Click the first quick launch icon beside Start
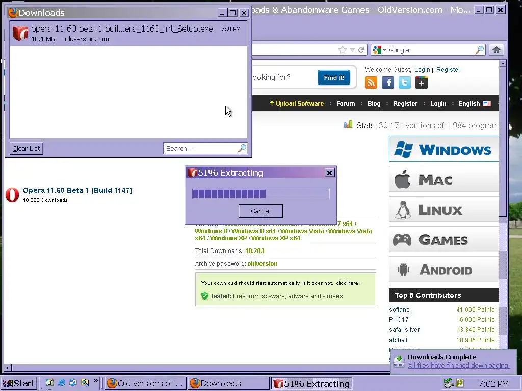 tap(49, 383)
